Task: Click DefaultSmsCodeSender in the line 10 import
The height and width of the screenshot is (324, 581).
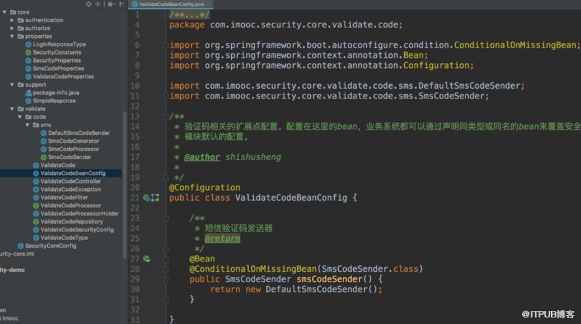Action: (469, 86)
